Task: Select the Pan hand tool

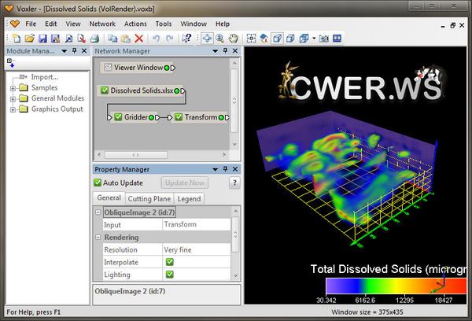Action: [234, 38]
